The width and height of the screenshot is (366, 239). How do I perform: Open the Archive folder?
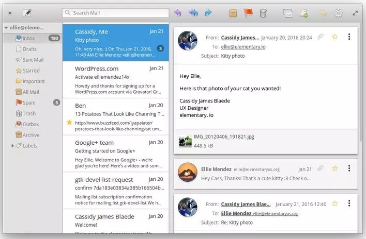click(x=32, y=135)
